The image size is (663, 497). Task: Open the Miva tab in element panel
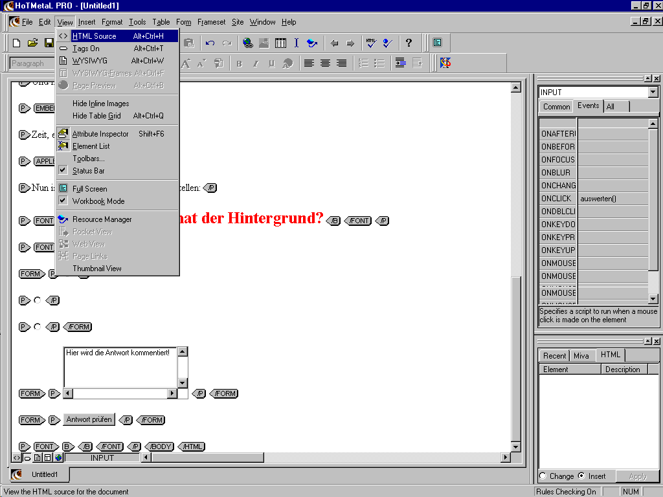581,355
